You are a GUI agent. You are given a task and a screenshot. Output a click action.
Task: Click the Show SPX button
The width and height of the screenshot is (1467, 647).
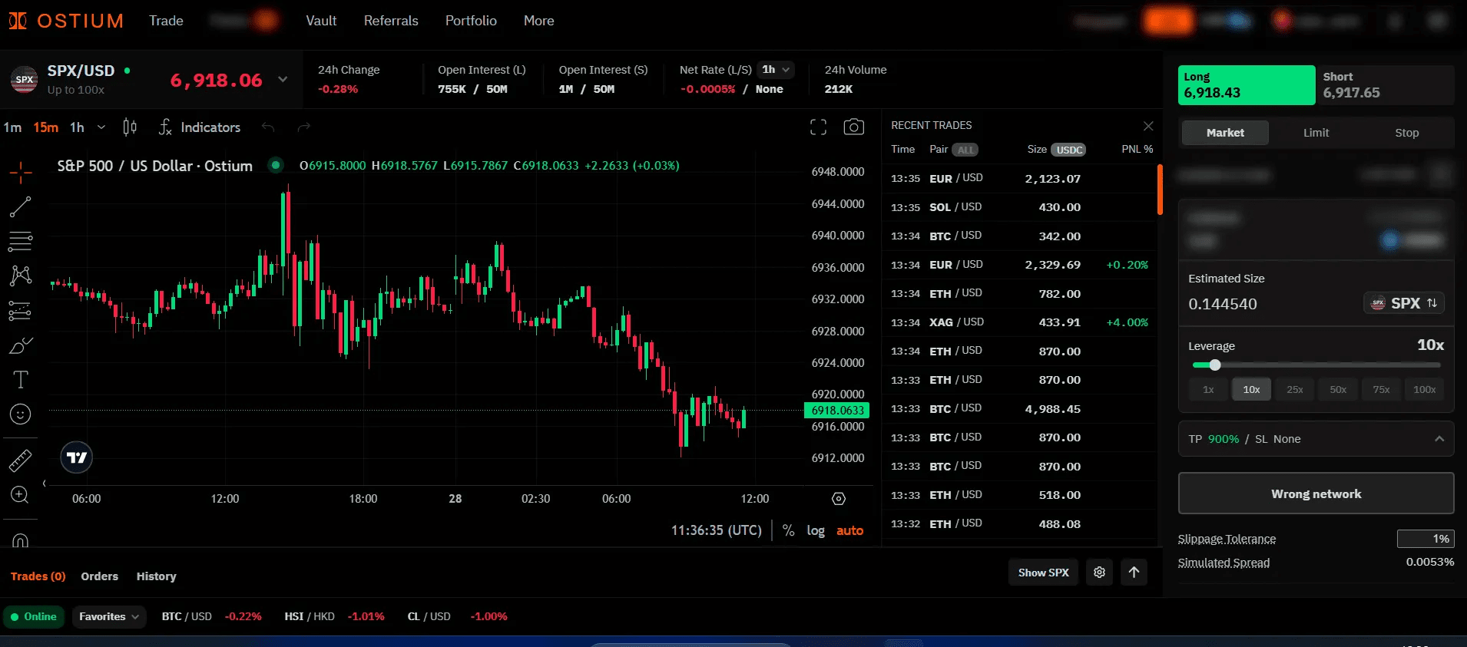1043,573
